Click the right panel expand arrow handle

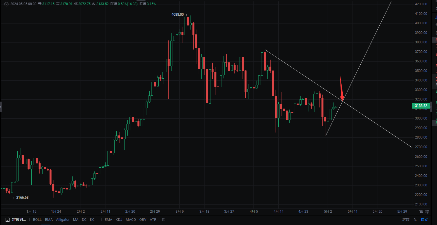pyautogui.click(x=431, y=107)
